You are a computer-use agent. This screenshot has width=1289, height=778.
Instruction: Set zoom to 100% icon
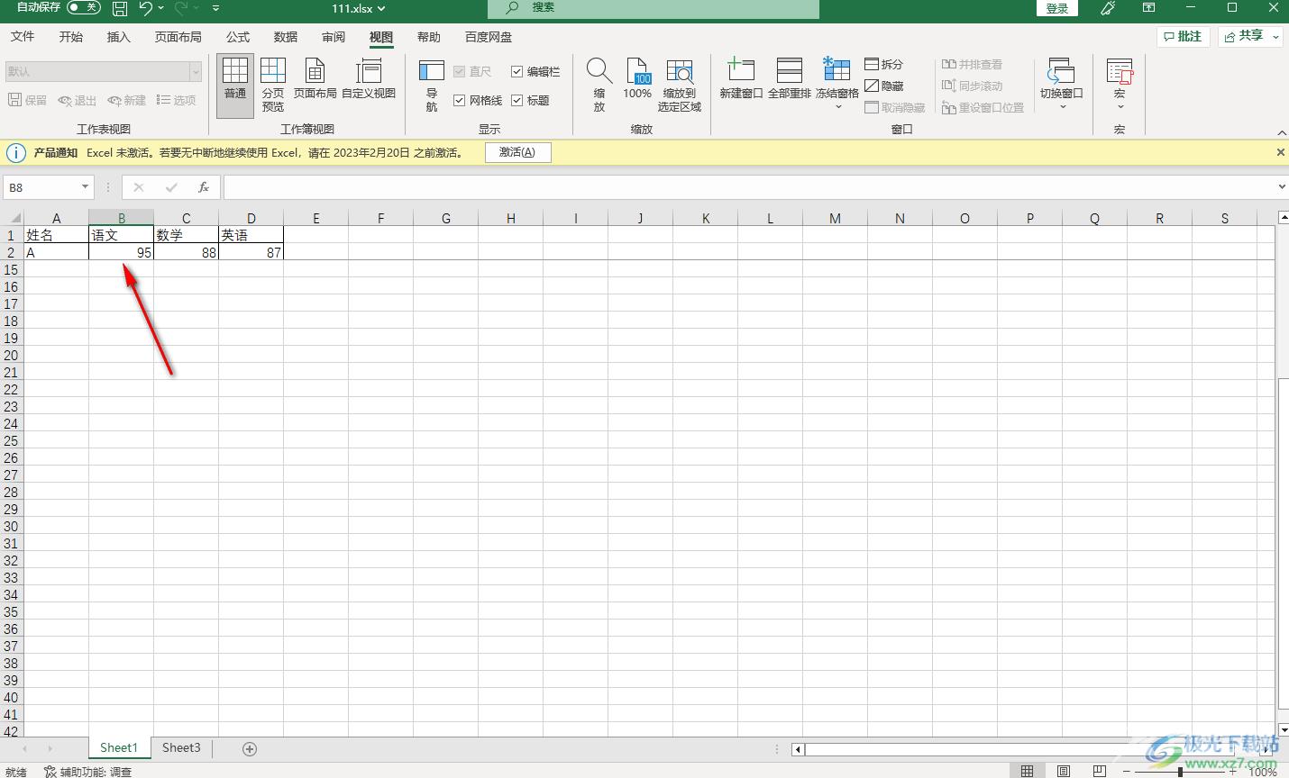[x=637, y=77]
